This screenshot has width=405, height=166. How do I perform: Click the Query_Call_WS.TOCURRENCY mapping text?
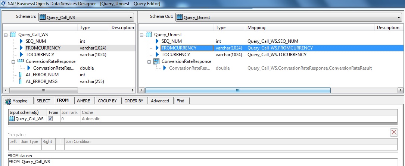coord(277,55)
